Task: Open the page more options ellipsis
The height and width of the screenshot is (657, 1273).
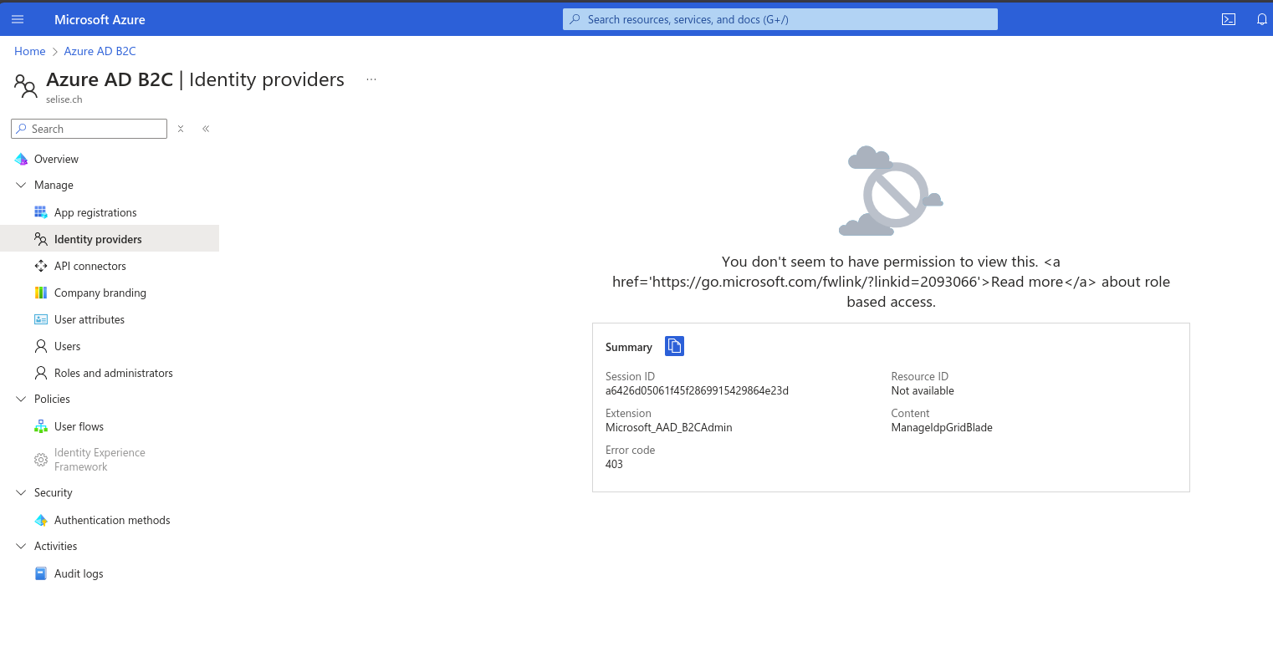Action: click(371, 79)
